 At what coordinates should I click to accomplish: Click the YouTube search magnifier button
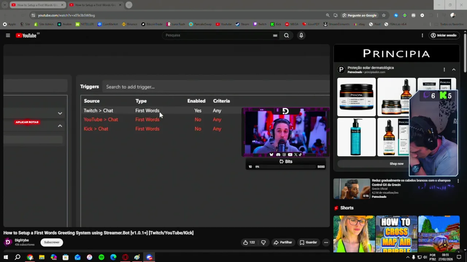coord(286,35)
